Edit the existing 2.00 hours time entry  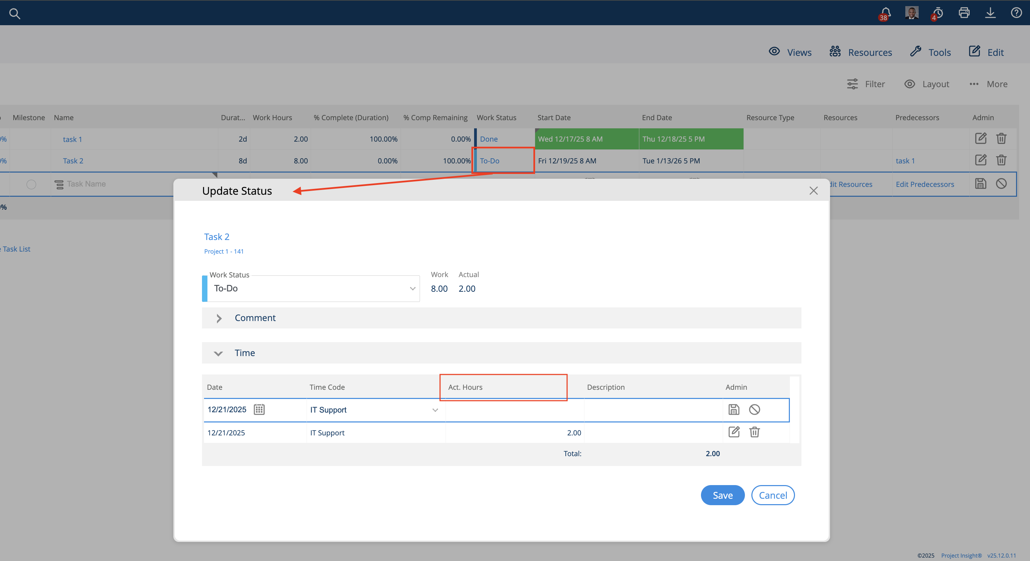coord(734,432)
